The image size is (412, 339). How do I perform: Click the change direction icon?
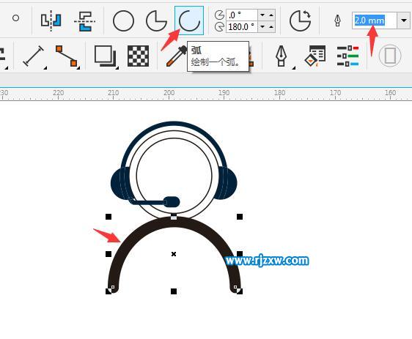coord(301,21)
